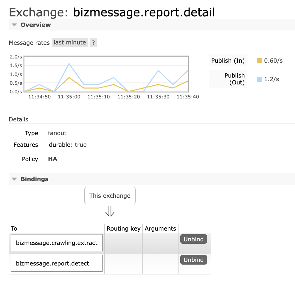Unbind the bizmessage.crawling.extract queue
295x281 pixels.
point(193,239)
